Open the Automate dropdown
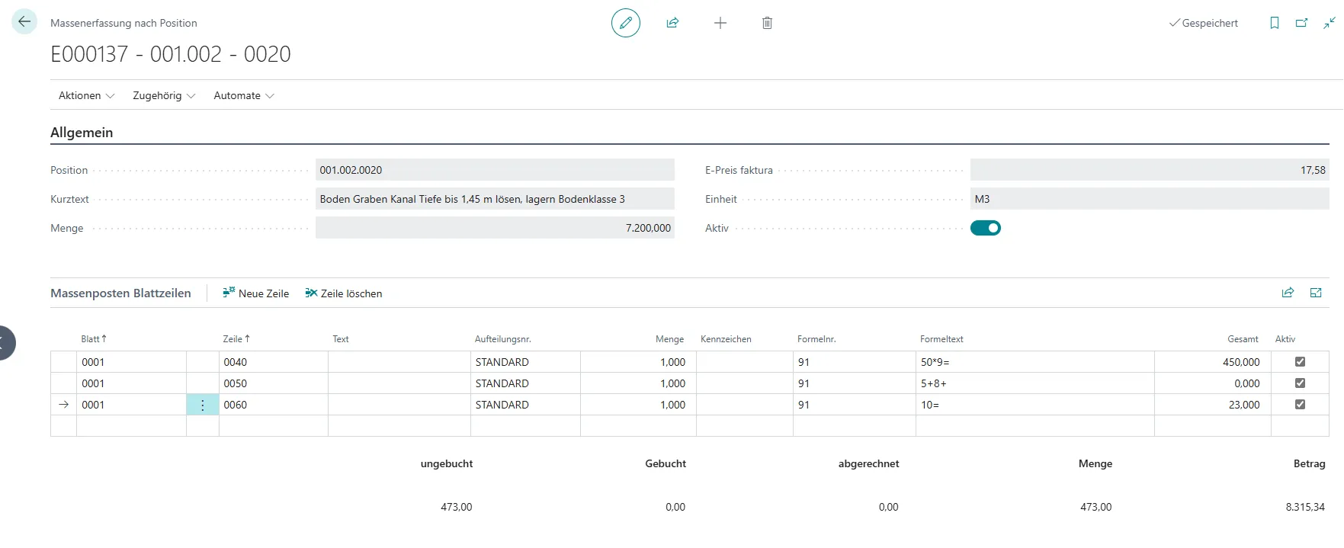The image size is (1344, 548). (243, 95)
